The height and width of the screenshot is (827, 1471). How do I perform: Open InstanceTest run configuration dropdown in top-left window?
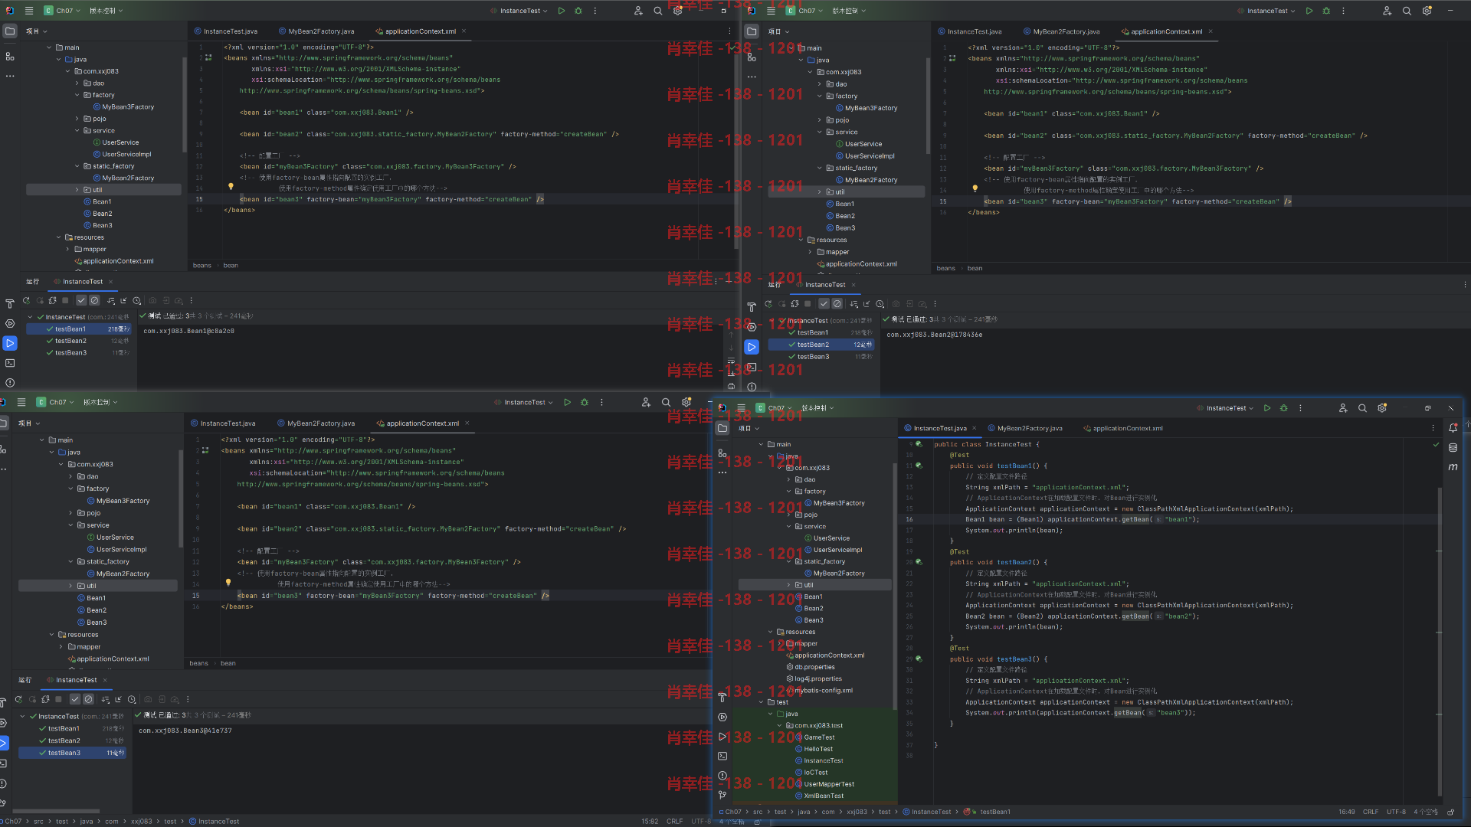point(519,11)
